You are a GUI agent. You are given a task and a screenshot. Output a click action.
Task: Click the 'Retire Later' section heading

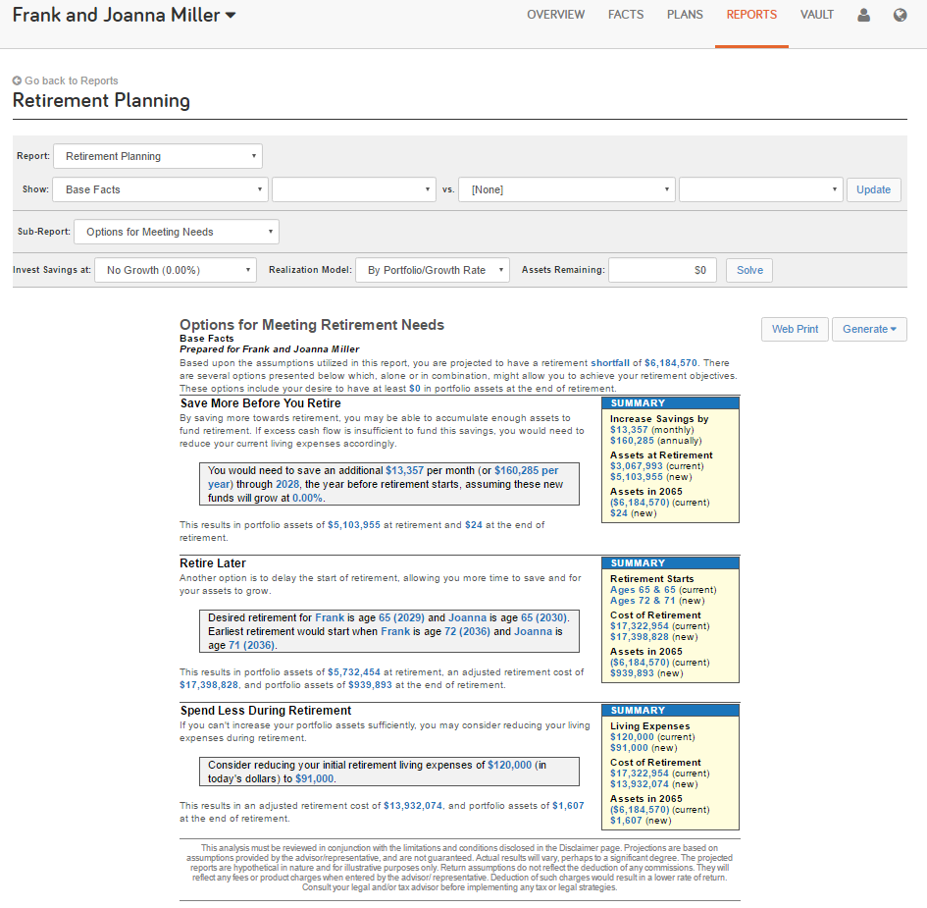[x=213, y=563]
